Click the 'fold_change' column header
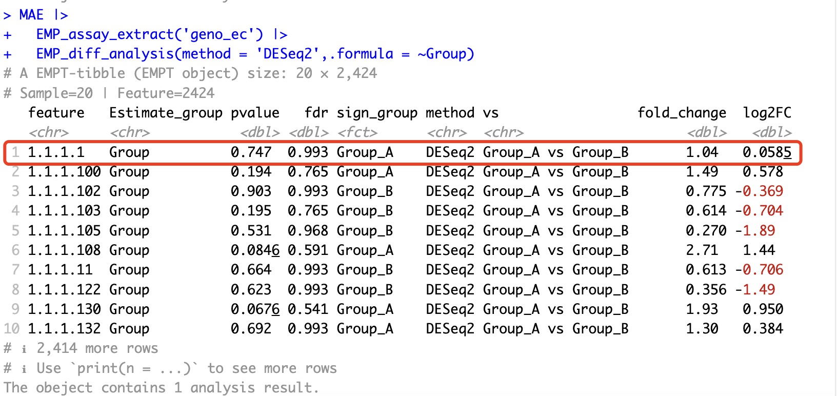 (x=682, y=113)
